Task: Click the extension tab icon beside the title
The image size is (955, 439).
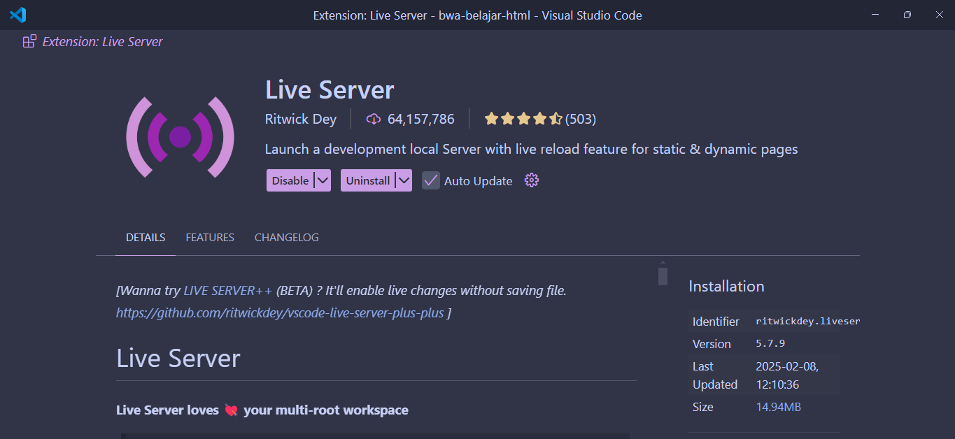Action: click(x=29, y=41)
